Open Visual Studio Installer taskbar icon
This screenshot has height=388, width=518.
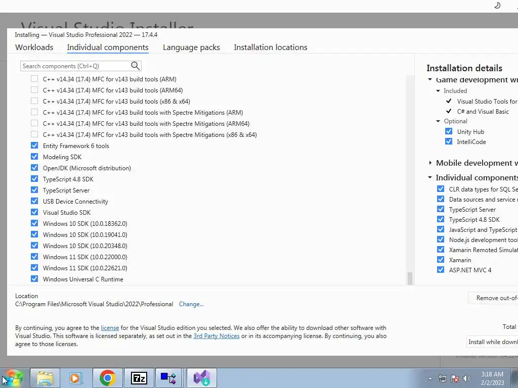202,378
